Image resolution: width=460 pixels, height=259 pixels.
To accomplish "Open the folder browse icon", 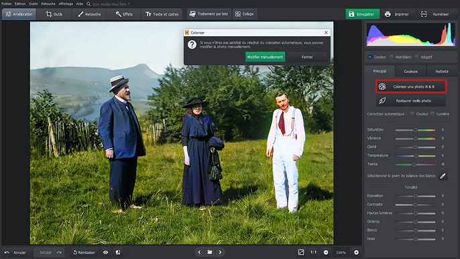I will point(210,252).
